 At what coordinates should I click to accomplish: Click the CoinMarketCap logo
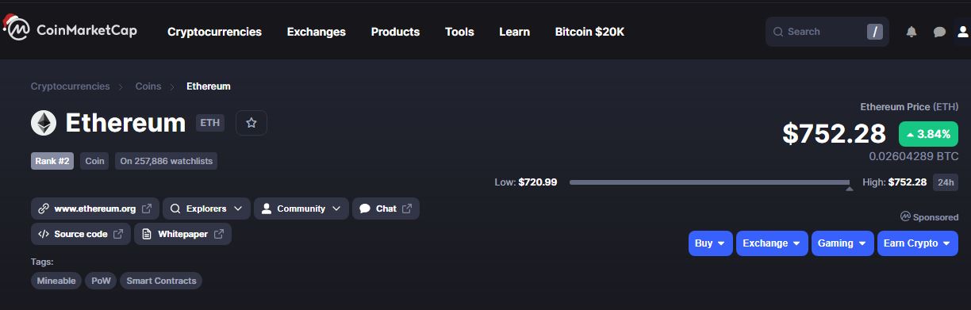click(x=70, y=30)
